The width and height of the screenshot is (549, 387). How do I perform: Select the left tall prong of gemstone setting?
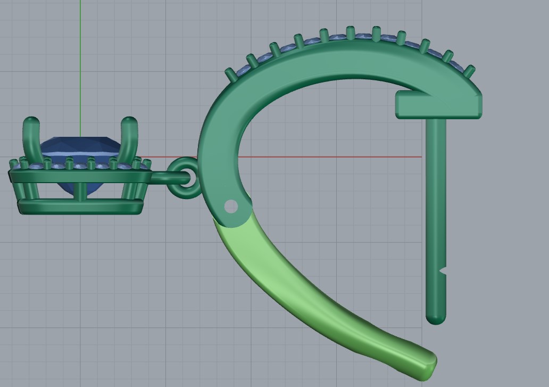click(x=31, y=140)
